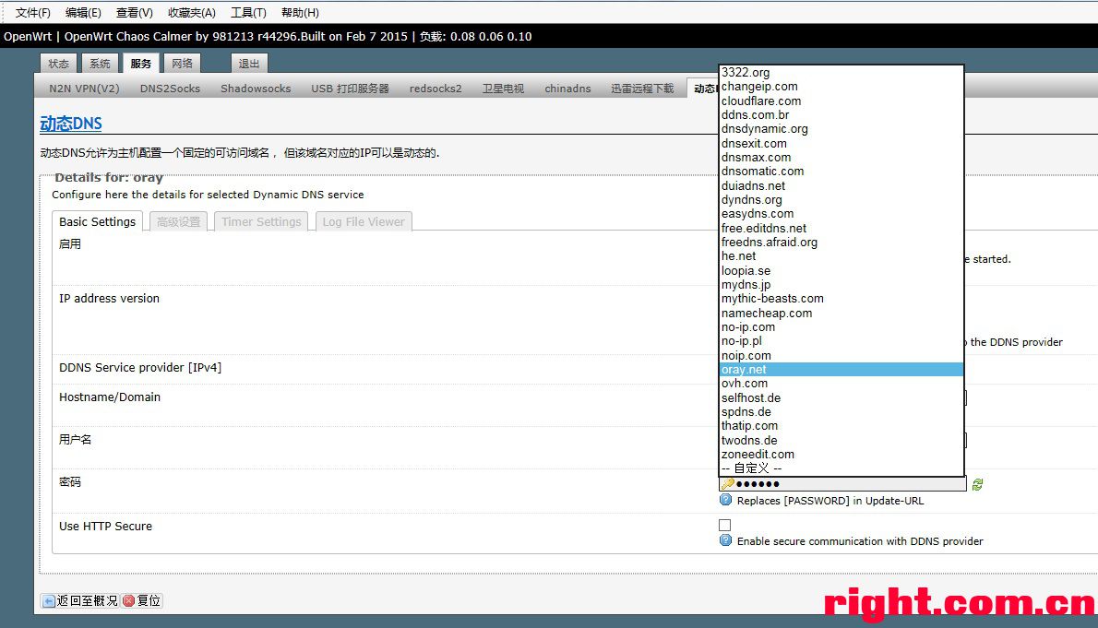
Task: Select twodns.de entry
Action: [x=841, y=441]
